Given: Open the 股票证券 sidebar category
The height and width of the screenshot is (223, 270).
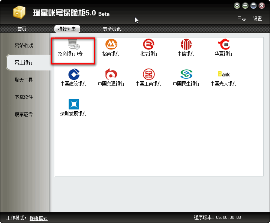Looking at the screenshot, I should coord(24,114).
